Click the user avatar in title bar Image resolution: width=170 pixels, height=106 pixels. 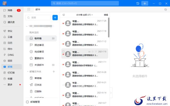(5, 3)
